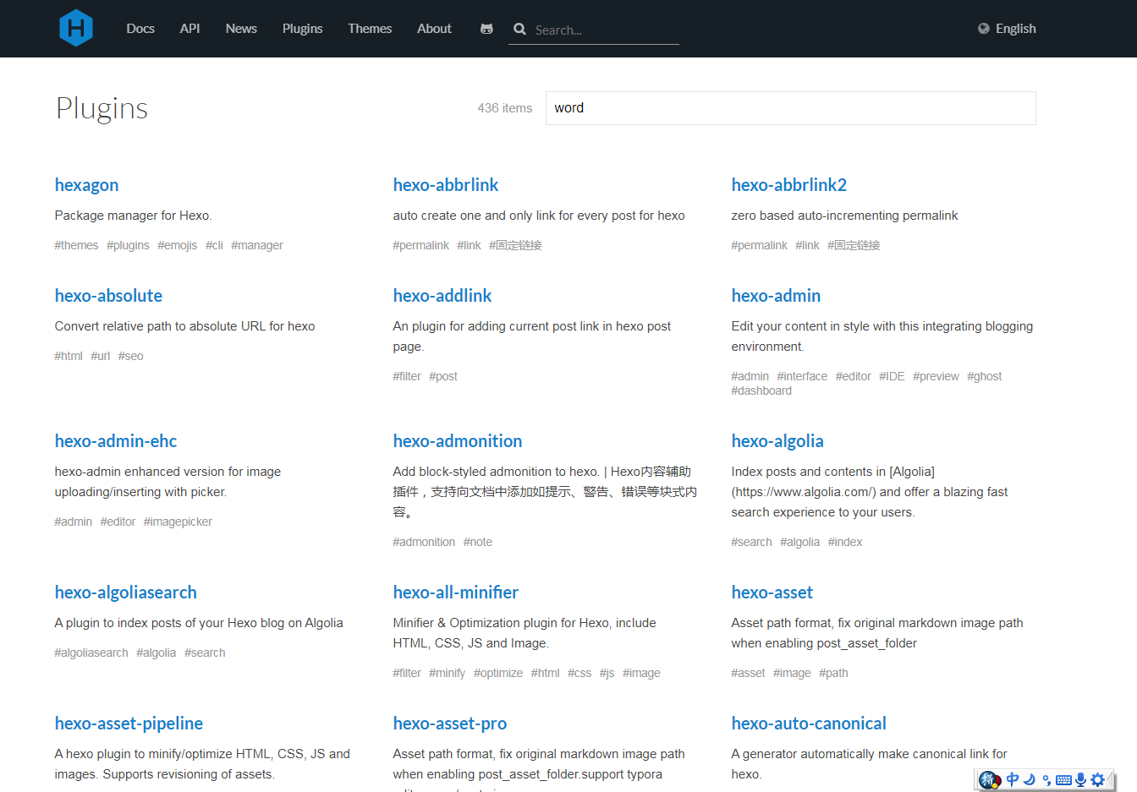1137x792 pixels.
Task: Open the hexo-admin plugin link
Action: pos(776,296)
